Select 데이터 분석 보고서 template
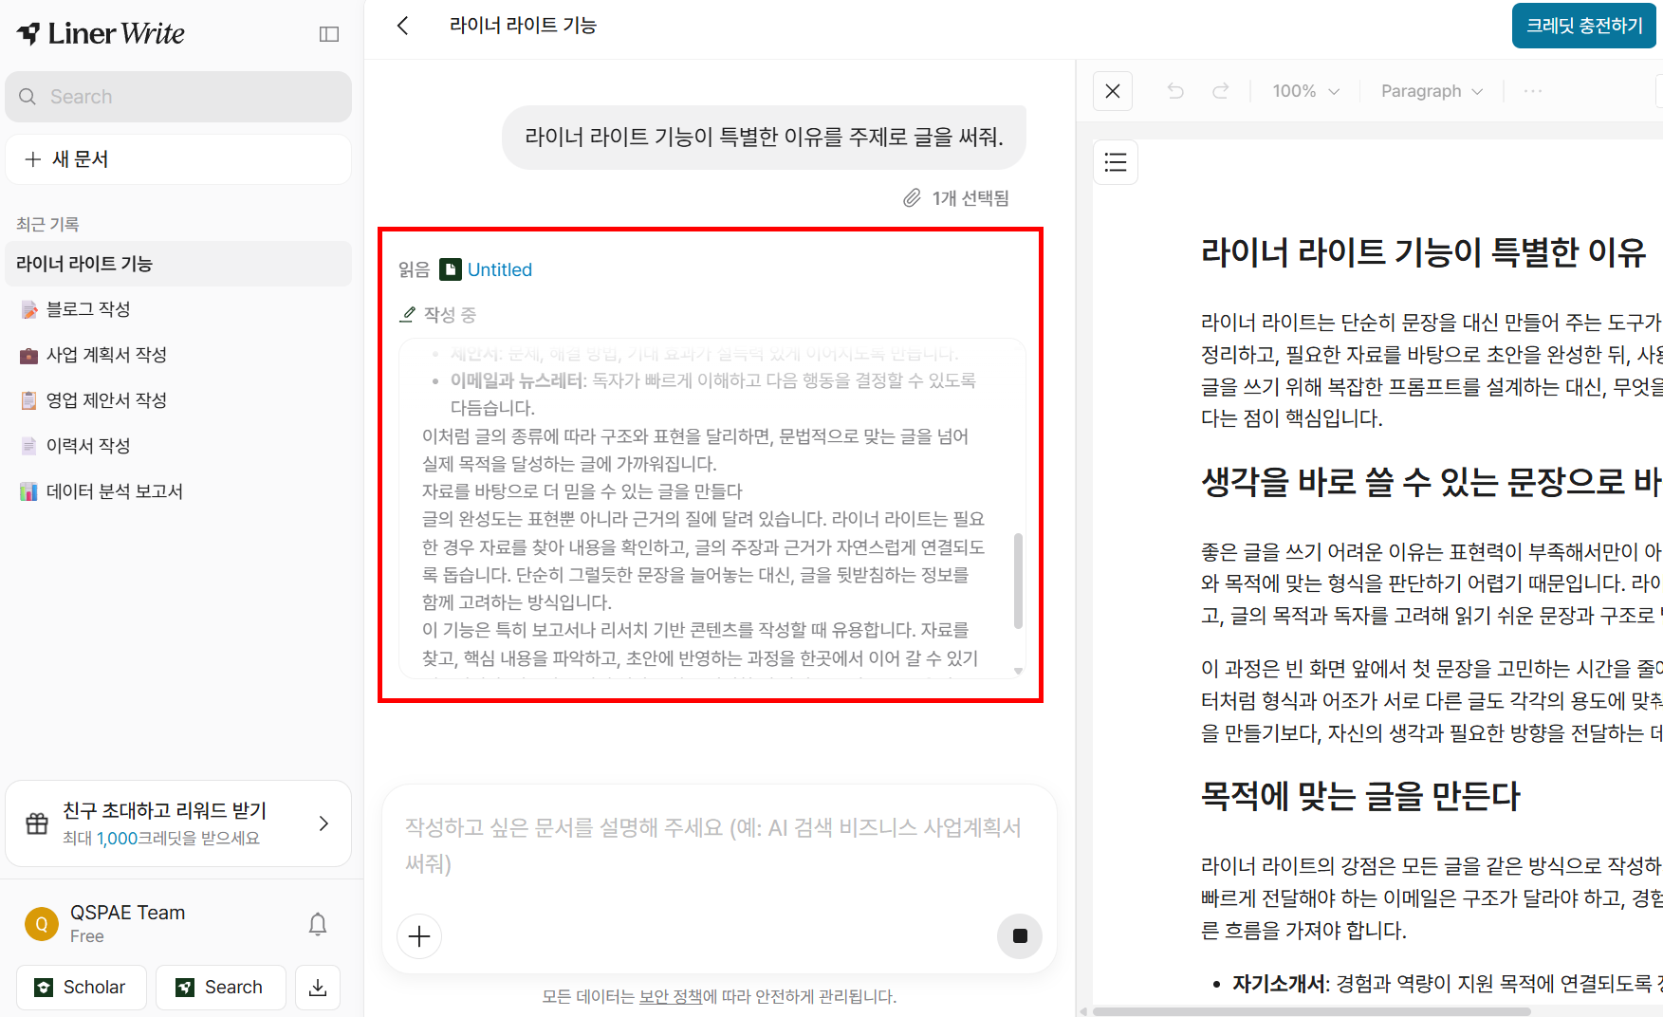Image resolution: width=1663 pixels, height=1017 pixels. pos(178,491)
